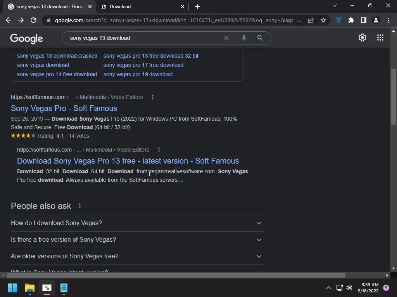Open the Chrome profile menu

coord(376,20)
